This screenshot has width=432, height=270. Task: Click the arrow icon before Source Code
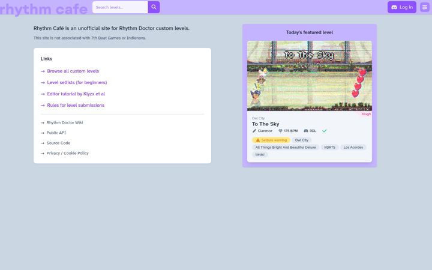43,143
